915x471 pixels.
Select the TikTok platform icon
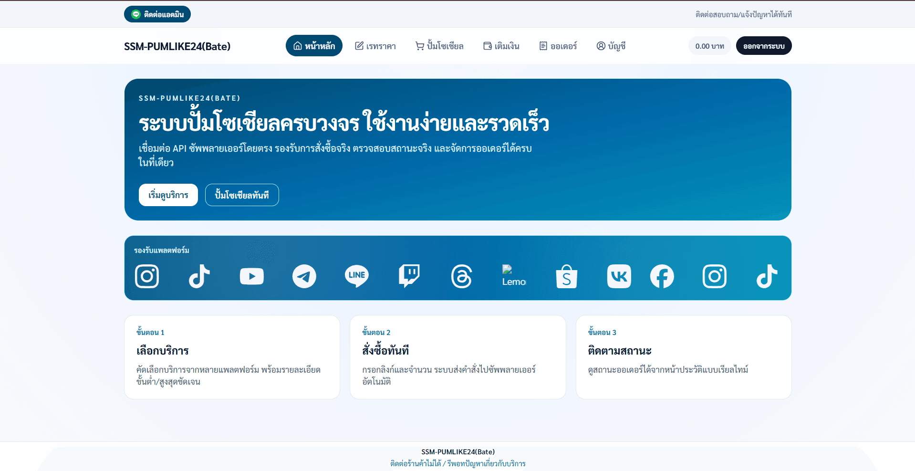[199, 276]
